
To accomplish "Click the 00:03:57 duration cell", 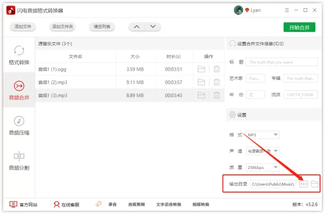I will (173, 82).
